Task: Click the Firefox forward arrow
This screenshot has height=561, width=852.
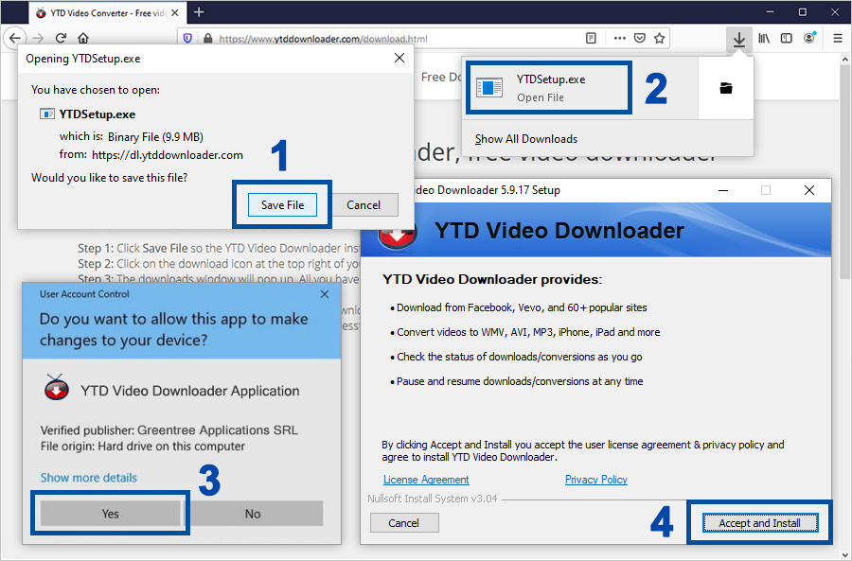Action: 38,38
